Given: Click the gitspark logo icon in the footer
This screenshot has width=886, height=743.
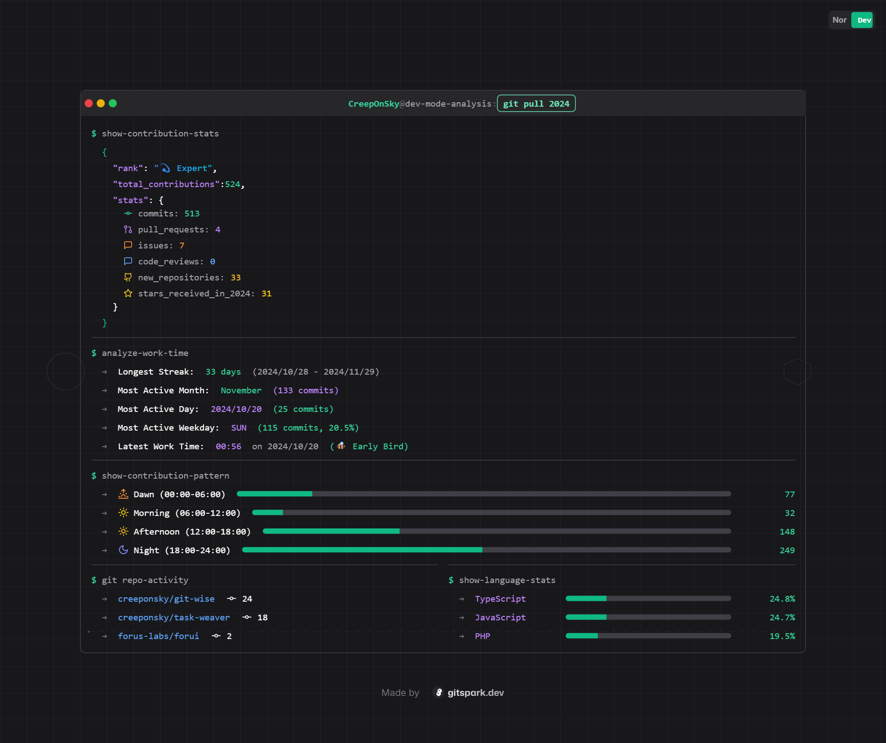Looking at the screenshot, I should (439, 692).
